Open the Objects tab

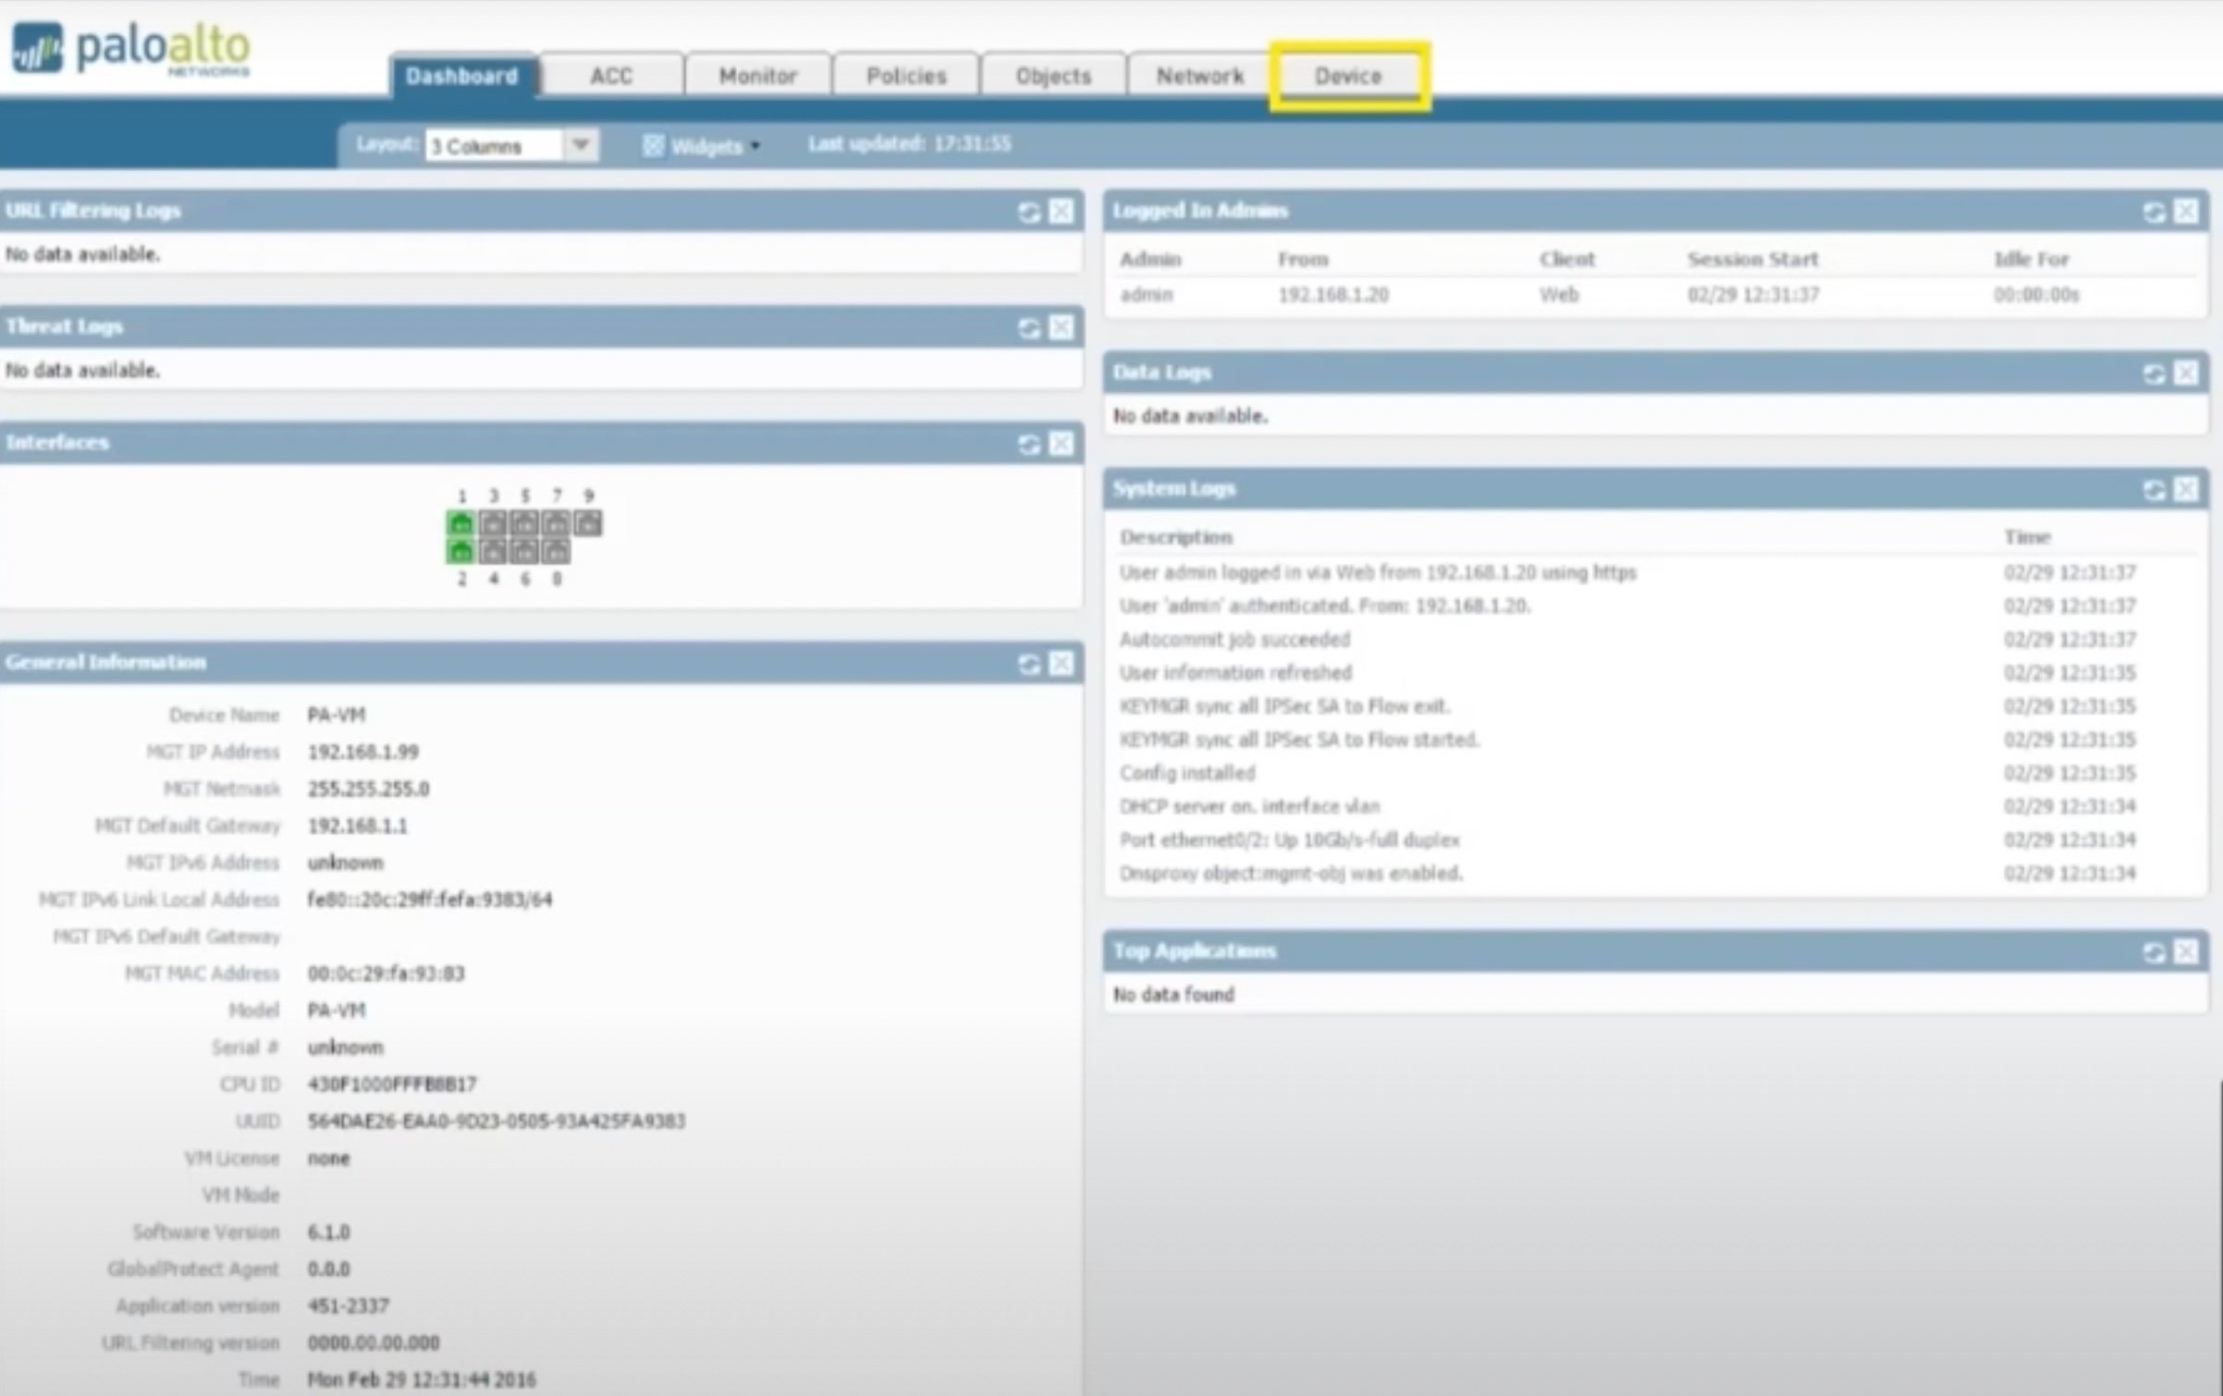pyautogui.click(x=1053, y=76)
